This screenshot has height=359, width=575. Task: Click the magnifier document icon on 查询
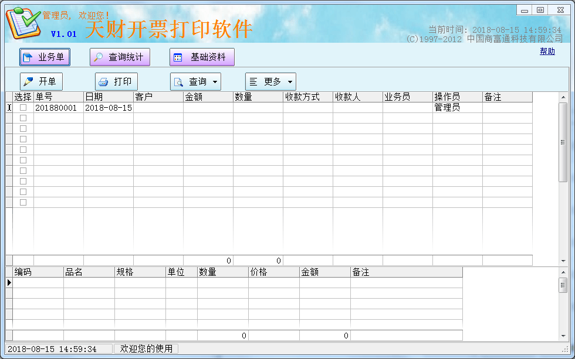pyautogui.click(x=179, y=82)
